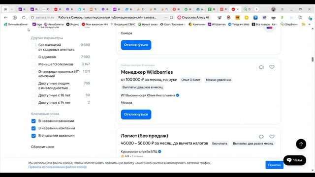Show more bookmarks with the double chevron
Screen dimensions: 315x177
tap(310, 24)
